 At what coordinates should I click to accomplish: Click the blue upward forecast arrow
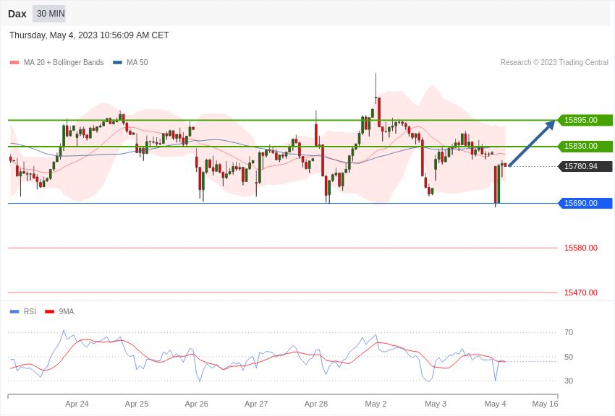pyautogui.click(x=533, y=143)
